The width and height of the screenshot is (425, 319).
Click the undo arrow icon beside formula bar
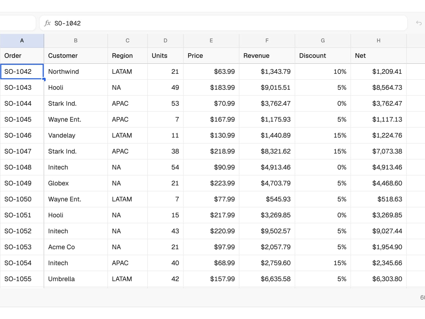click(x=419, y=23)
